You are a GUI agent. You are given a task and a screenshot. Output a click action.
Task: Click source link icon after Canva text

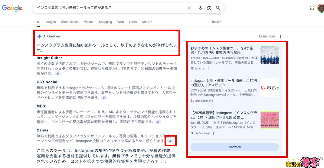click(170, 141)
